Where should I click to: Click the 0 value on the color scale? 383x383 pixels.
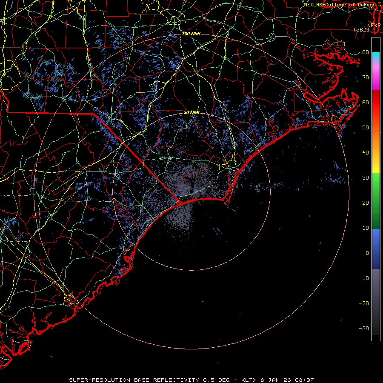click(367, 253)
